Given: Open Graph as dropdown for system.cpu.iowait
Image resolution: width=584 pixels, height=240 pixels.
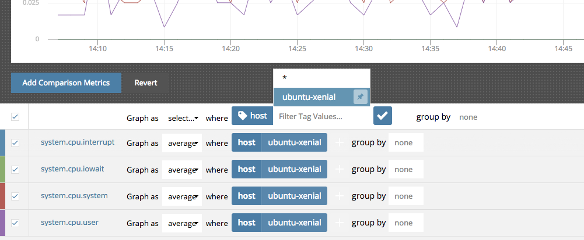Looking at the screenshot, I should [183, 170].
